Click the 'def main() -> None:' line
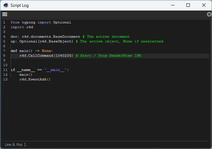212x149 pixels. pyautogui.click(x=32, y=51)
